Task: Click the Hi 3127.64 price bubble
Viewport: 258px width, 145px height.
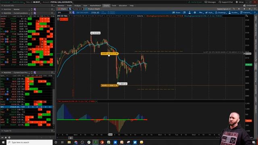Action: coord(96,33)
